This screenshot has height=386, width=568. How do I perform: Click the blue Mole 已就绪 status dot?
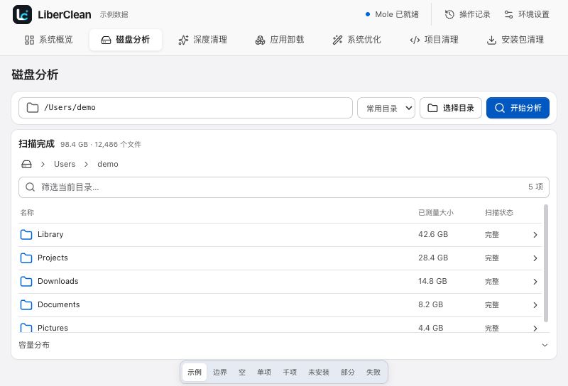(368, 14)
